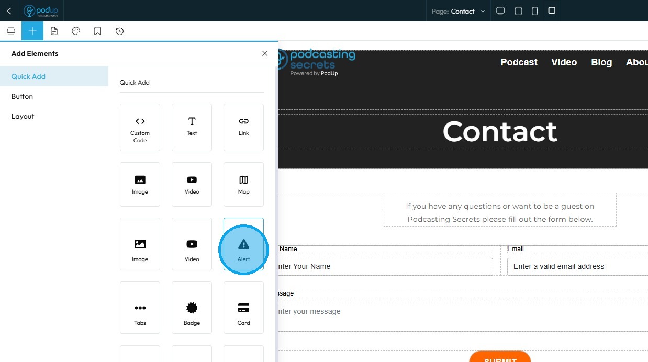648x362 pixels.
Task: Switch to desktop preview mode
Action: [x=500, y=11]
